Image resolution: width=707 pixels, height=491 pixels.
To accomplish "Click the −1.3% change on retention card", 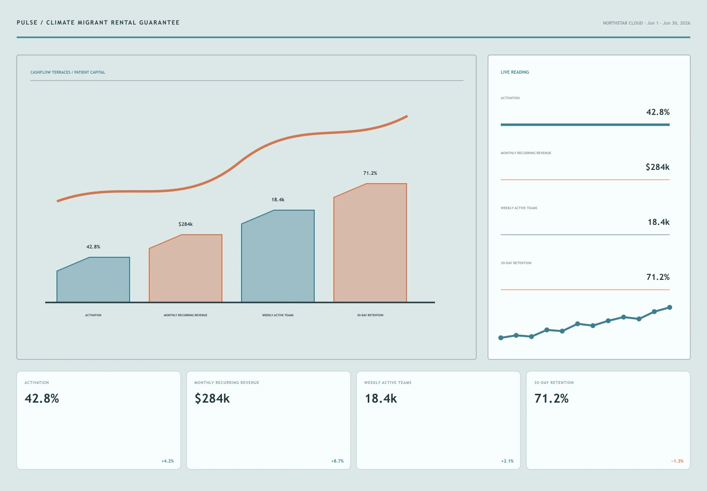I will (x=677, y=461).
